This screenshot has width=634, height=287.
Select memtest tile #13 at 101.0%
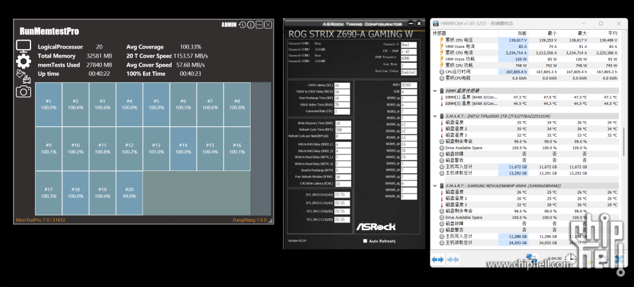[x=156, y=149]
